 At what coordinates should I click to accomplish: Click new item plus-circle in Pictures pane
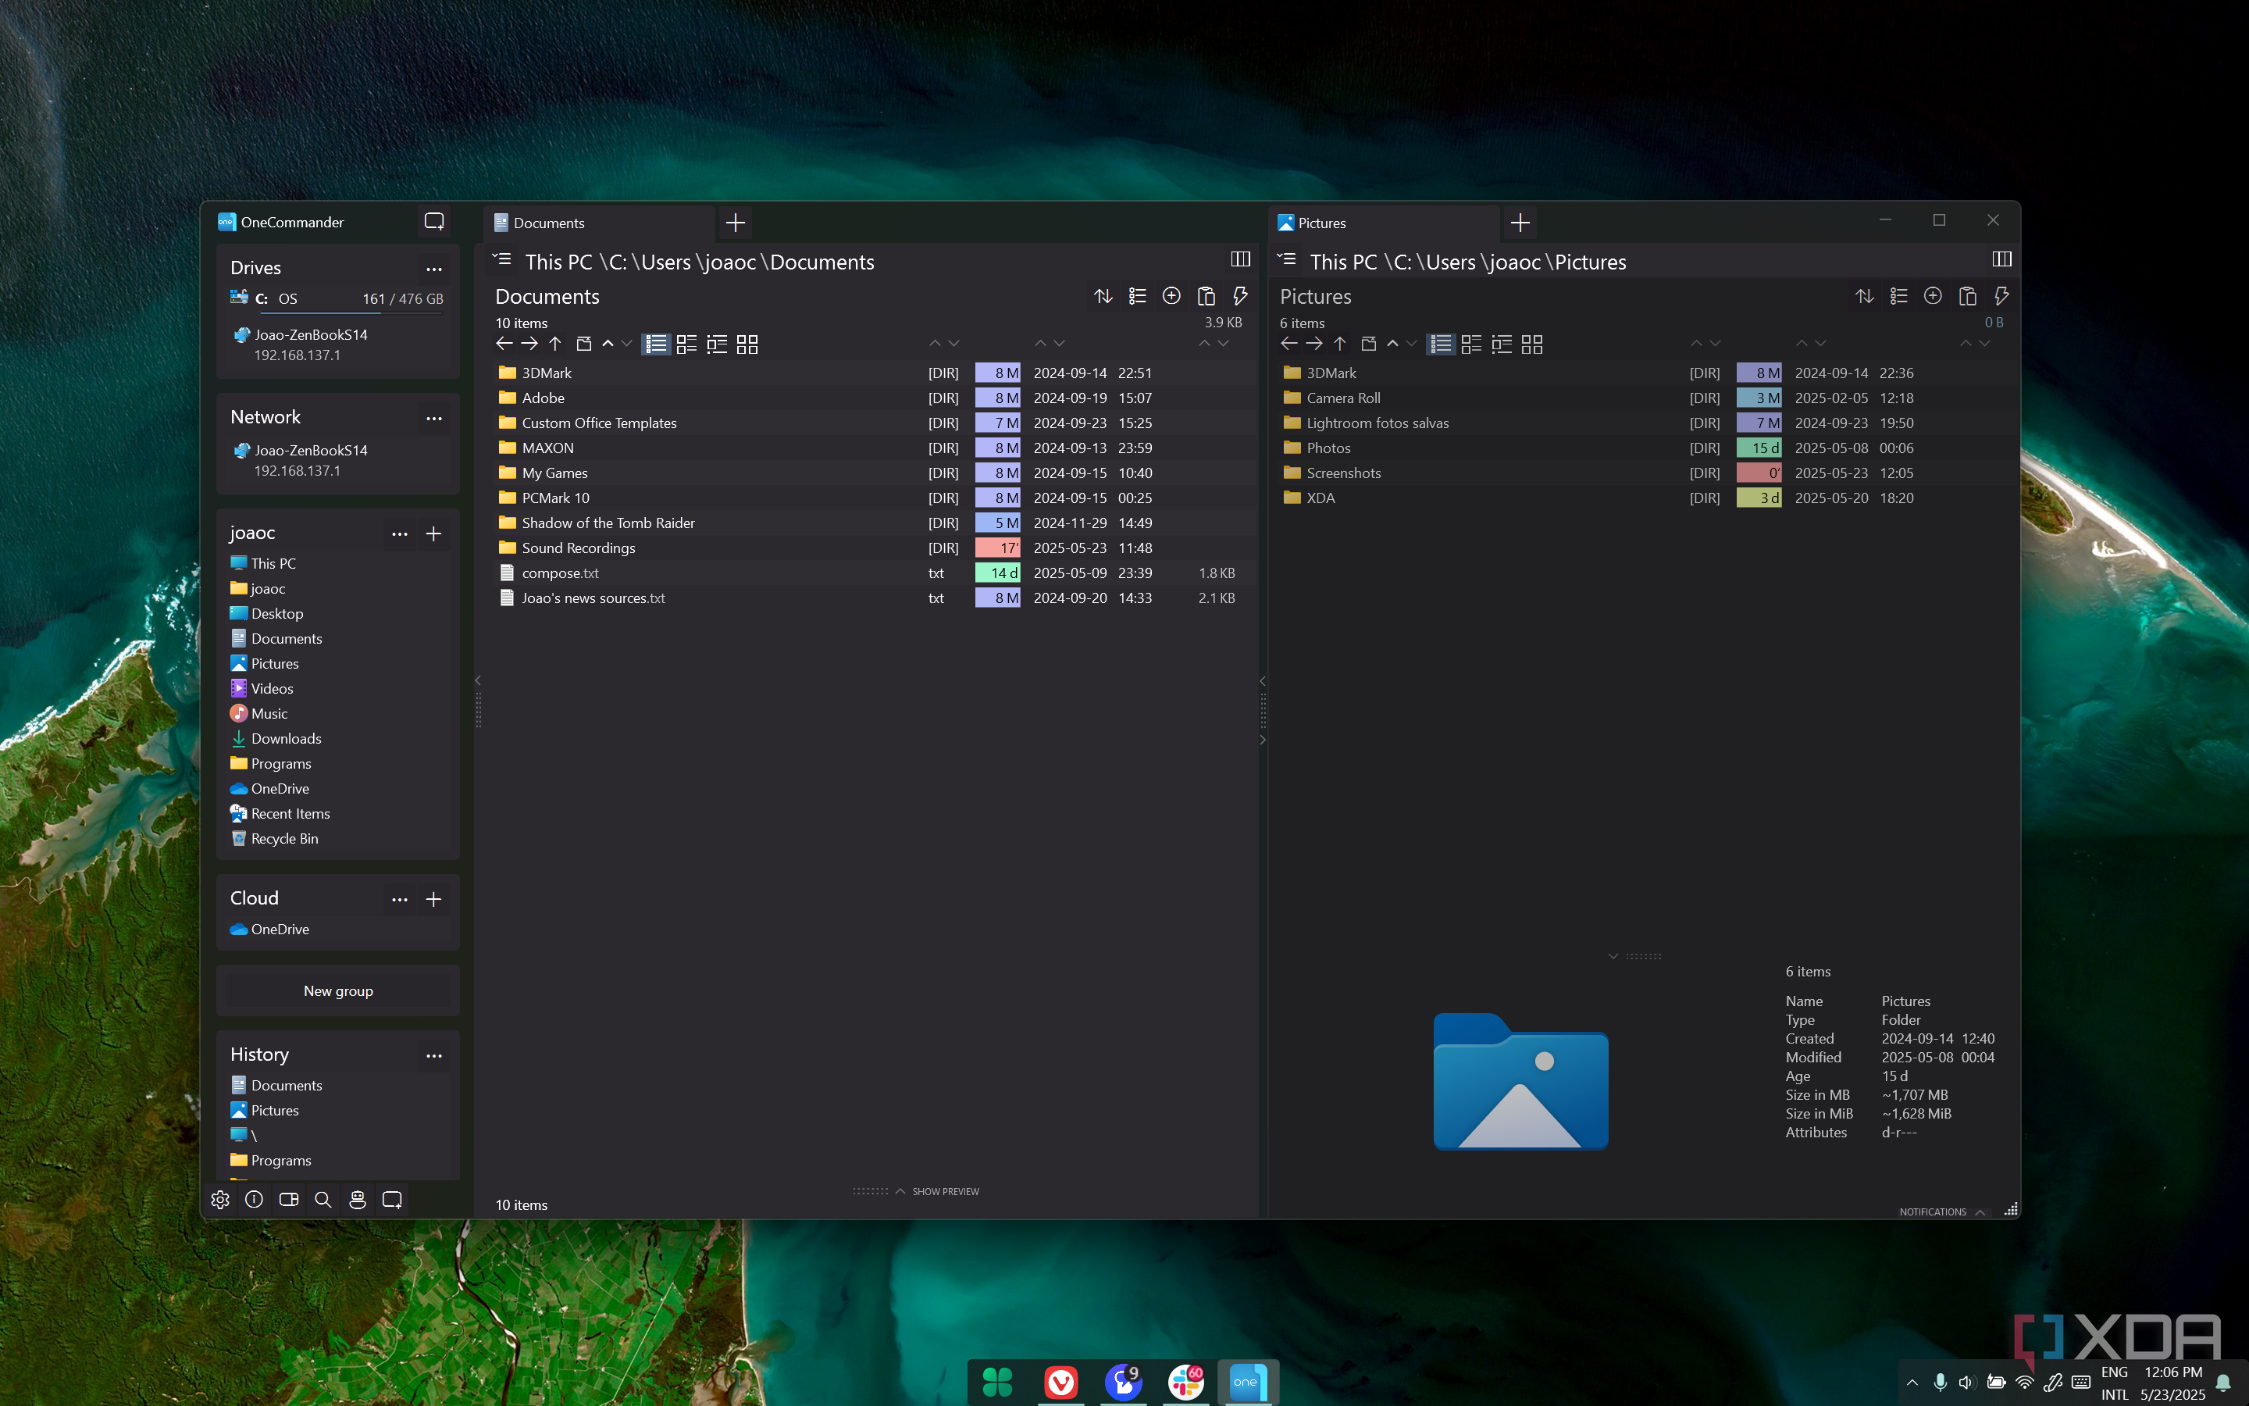[1933, 296]
